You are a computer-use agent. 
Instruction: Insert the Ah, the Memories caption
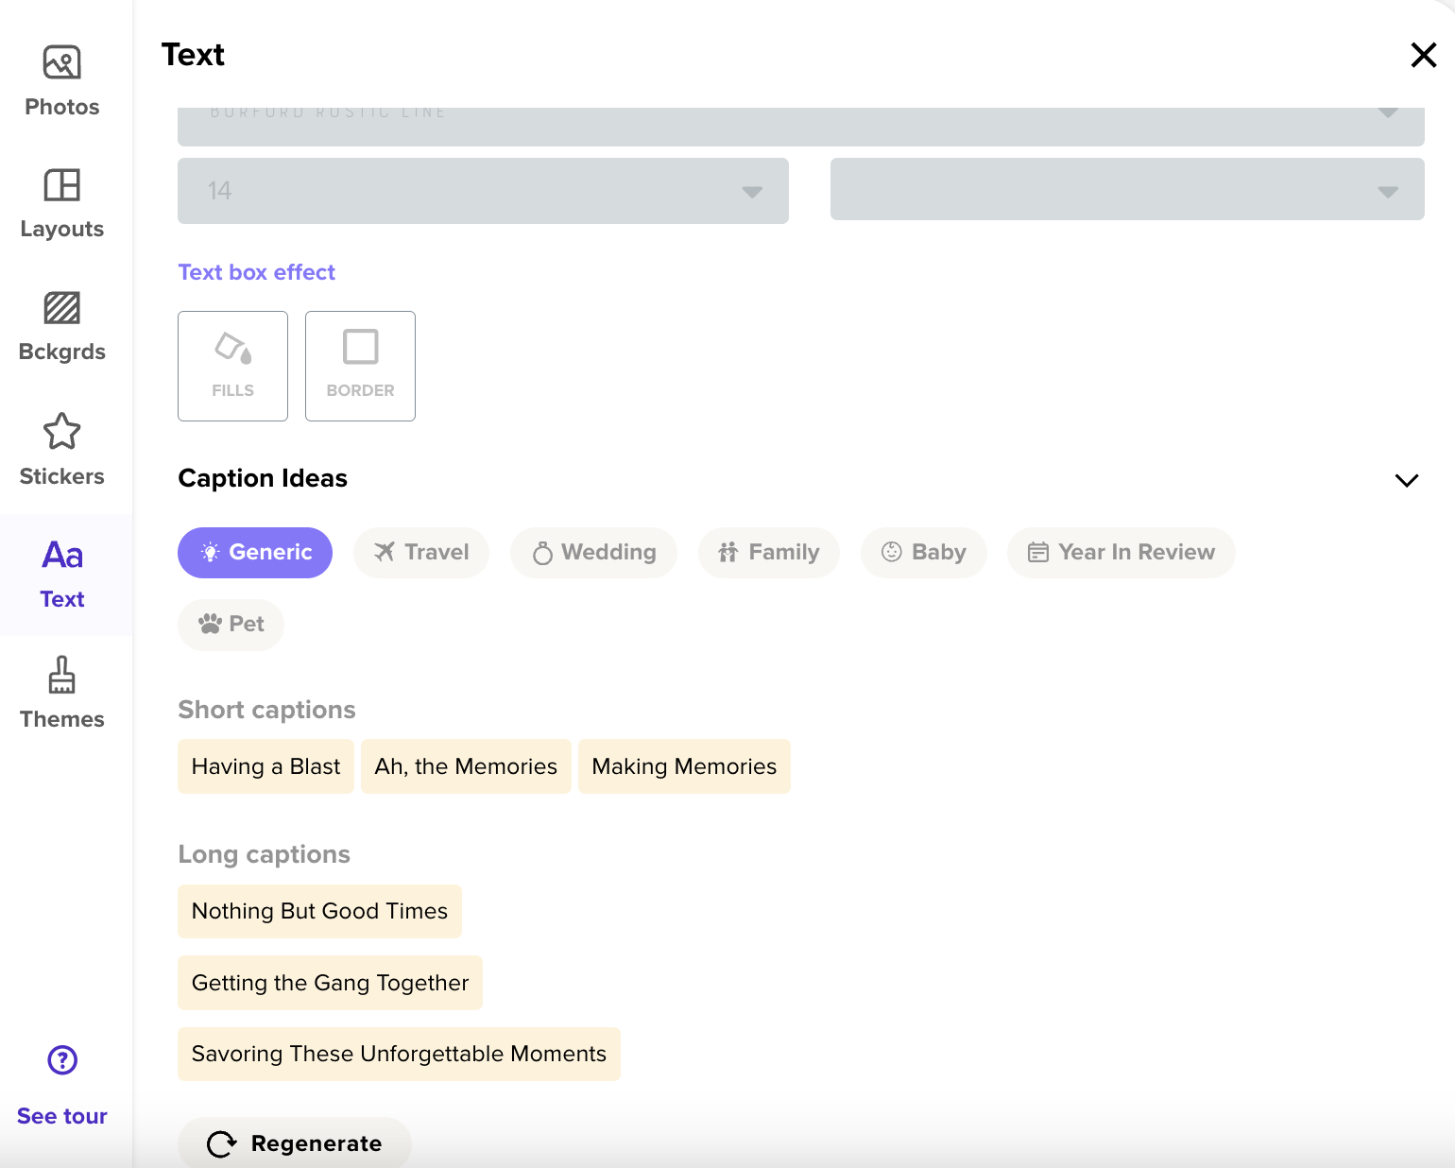click(466, 766)
